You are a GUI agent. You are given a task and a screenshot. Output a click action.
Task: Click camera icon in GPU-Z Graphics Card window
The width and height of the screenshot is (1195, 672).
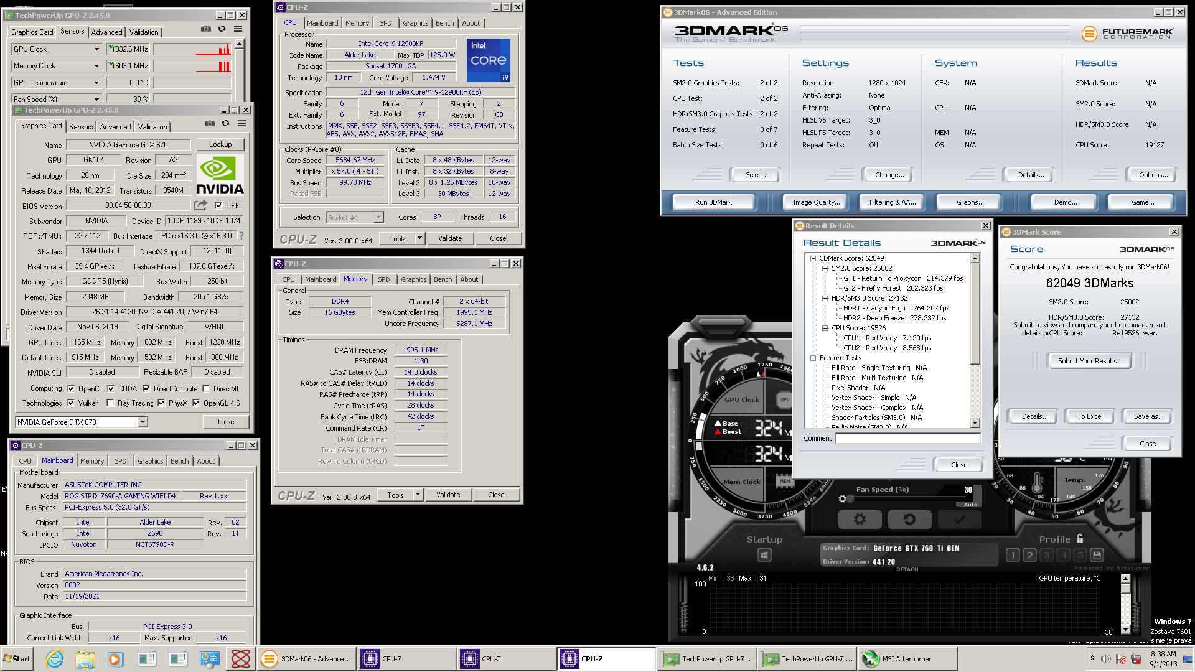click(209, 123)
